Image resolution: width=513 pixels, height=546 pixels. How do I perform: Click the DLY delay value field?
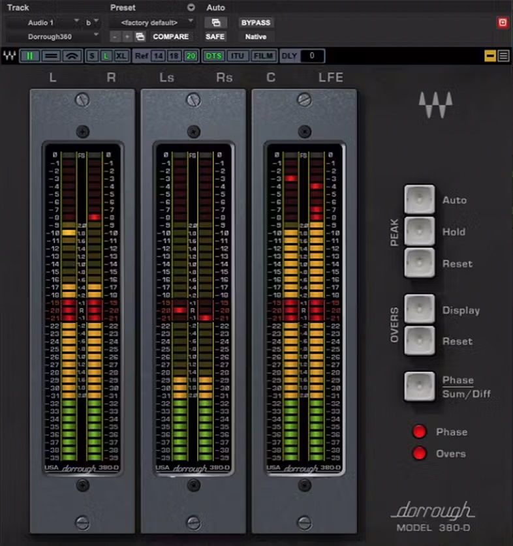tap(312, 56)
